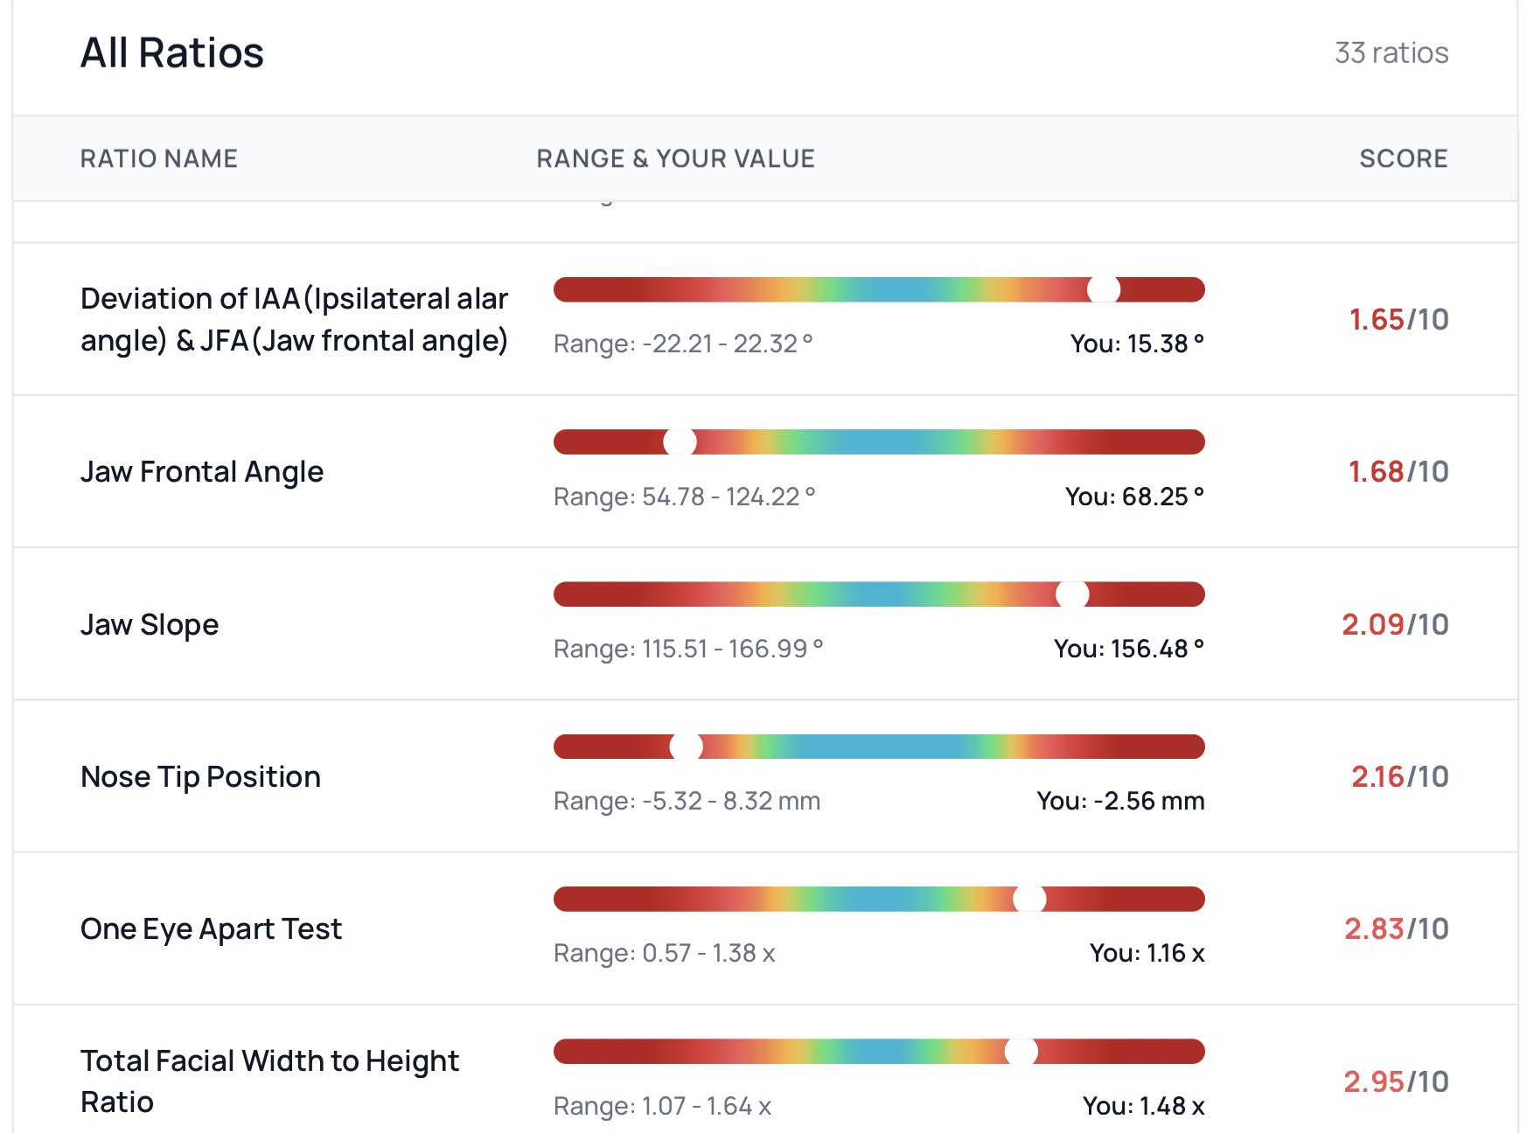Click the 2.09/10 Jaw Slope score

pos(1395,625)
